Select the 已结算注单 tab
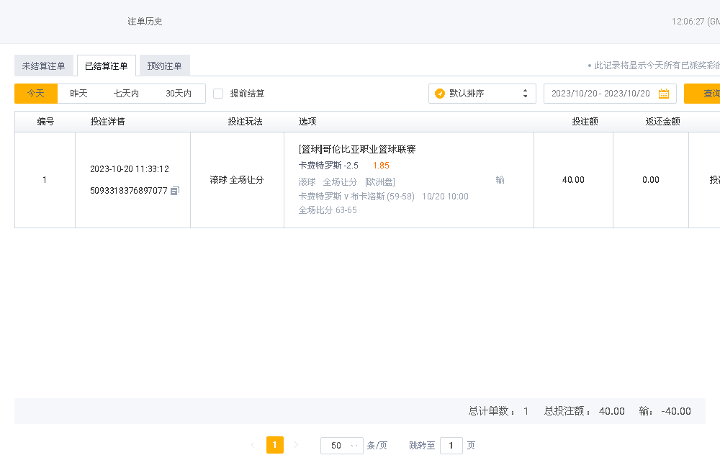This screenshot has width=720, height=468. click(x=107, y=66)
